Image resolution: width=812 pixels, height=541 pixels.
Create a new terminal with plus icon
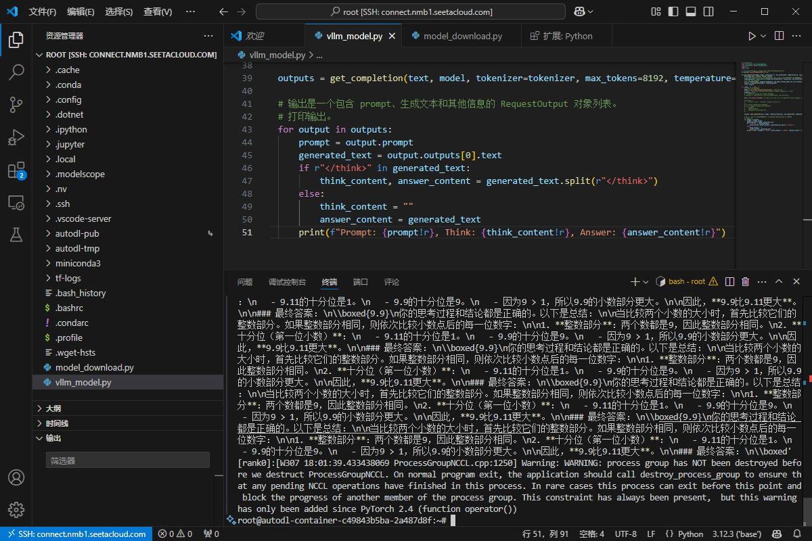[x=635, y=281]
